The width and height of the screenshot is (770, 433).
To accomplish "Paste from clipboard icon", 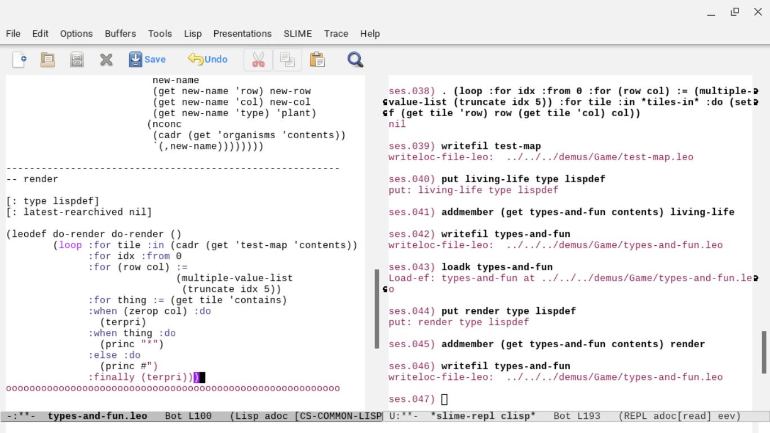I will click(317, 59).
